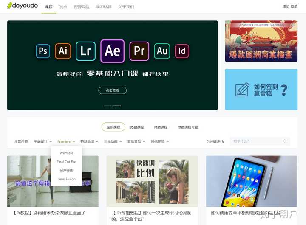Click the doyoudo logo
This screenshot has height=225, width=306.
[23, 6]
